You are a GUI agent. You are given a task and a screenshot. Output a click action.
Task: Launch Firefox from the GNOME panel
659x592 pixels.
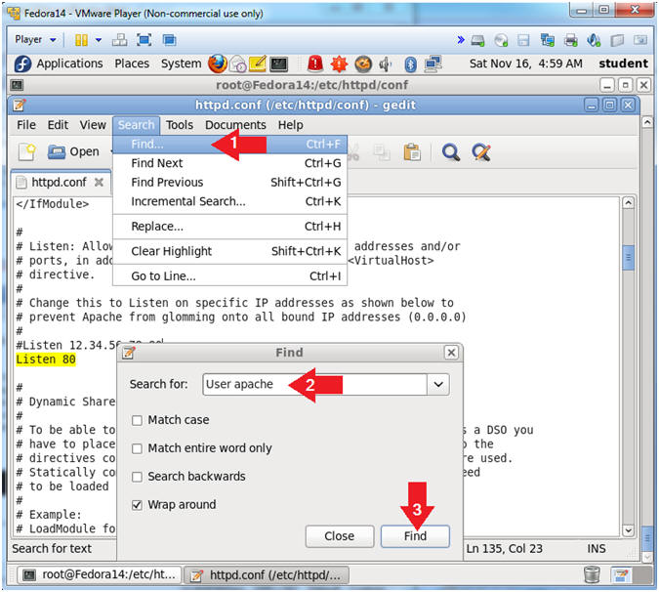(218, 63)
